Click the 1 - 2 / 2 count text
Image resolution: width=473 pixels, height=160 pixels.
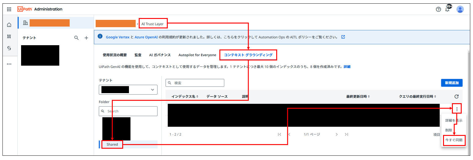tap(175, 134)
